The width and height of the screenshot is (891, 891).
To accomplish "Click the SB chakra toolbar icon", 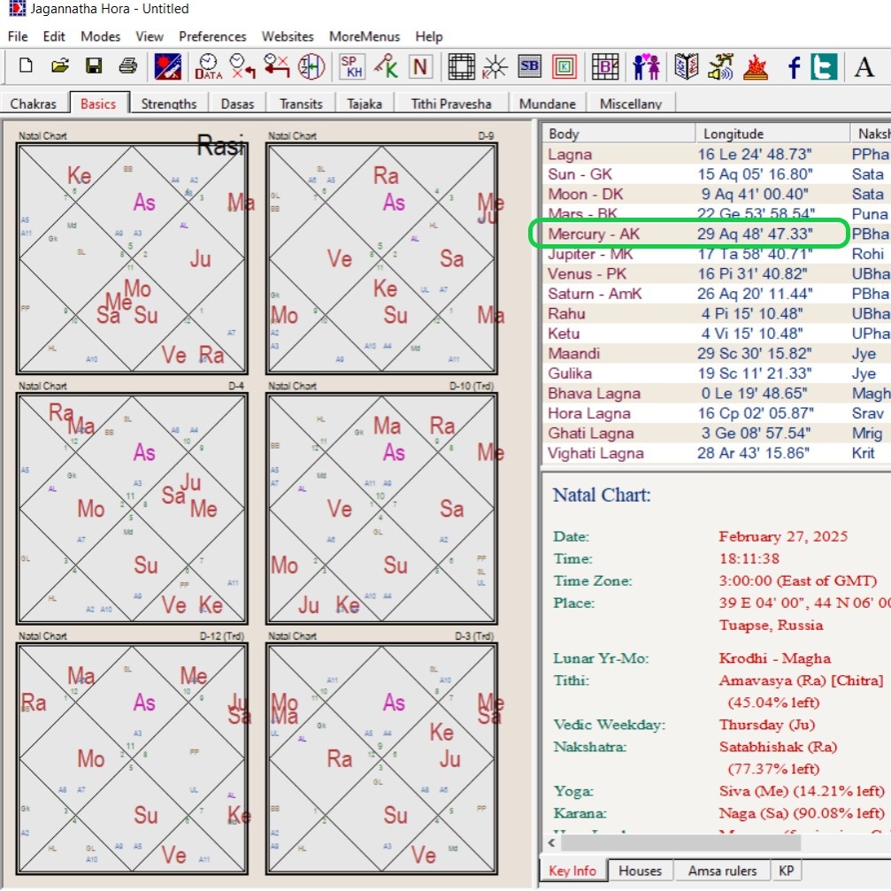I will (x=530, y=66).
